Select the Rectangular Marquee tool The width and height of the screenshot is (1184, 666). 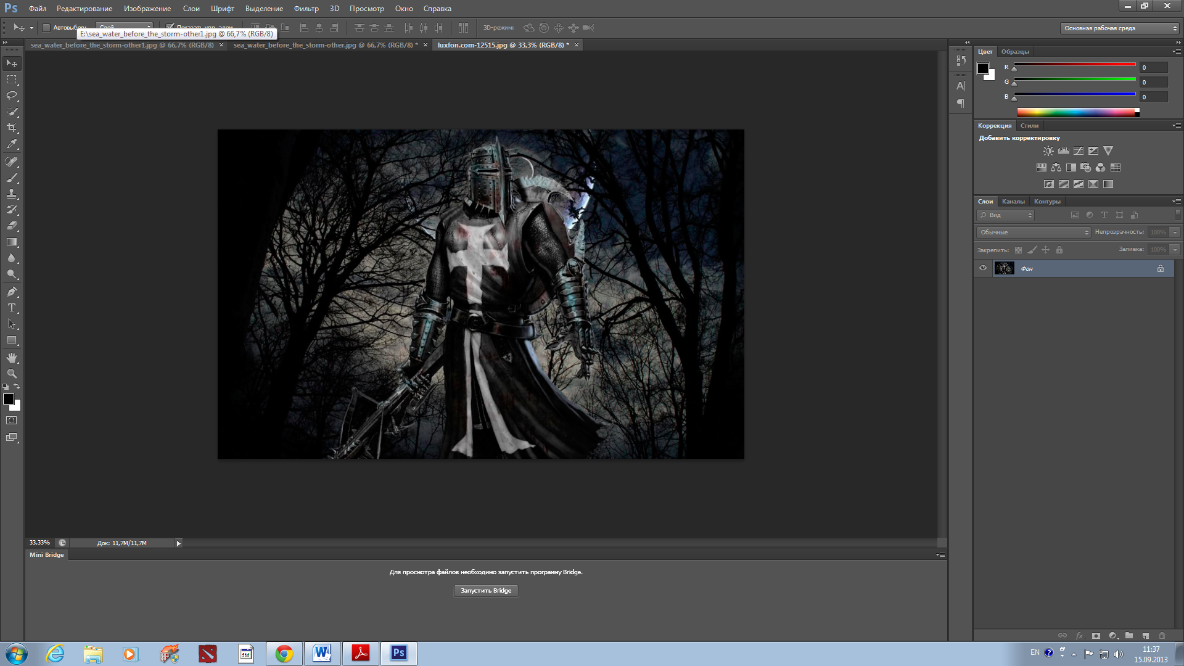12,80
